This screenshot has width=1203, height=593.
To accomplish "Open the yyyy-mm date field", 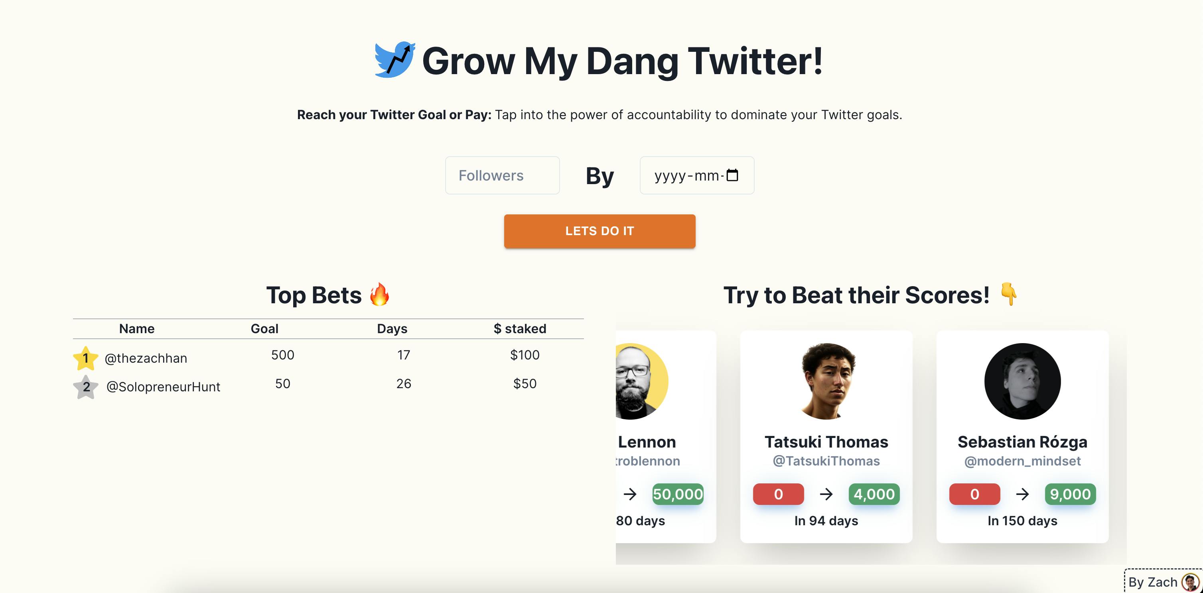I will pyautogui.click(x=696, y=175).
